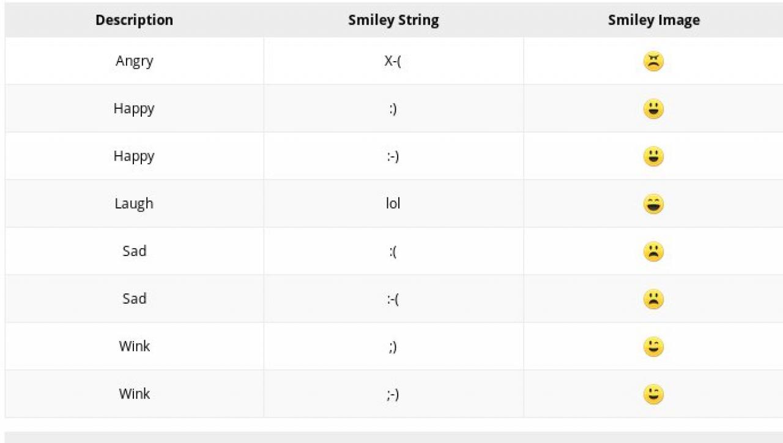Click the ":-(" smiley string text
The height and width of the screenshot is (443, 783).
pyautogui.click(x=393, y=299)
